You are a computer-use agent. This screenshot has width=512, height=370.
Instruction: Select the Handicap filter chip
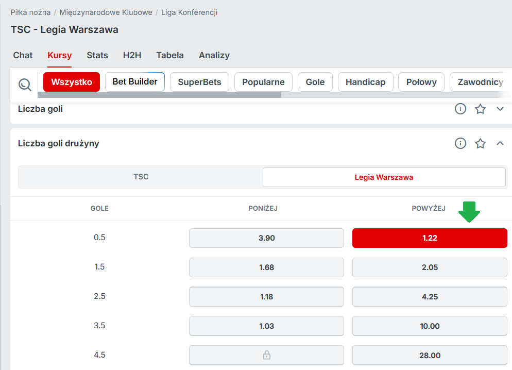coord(365,82)
